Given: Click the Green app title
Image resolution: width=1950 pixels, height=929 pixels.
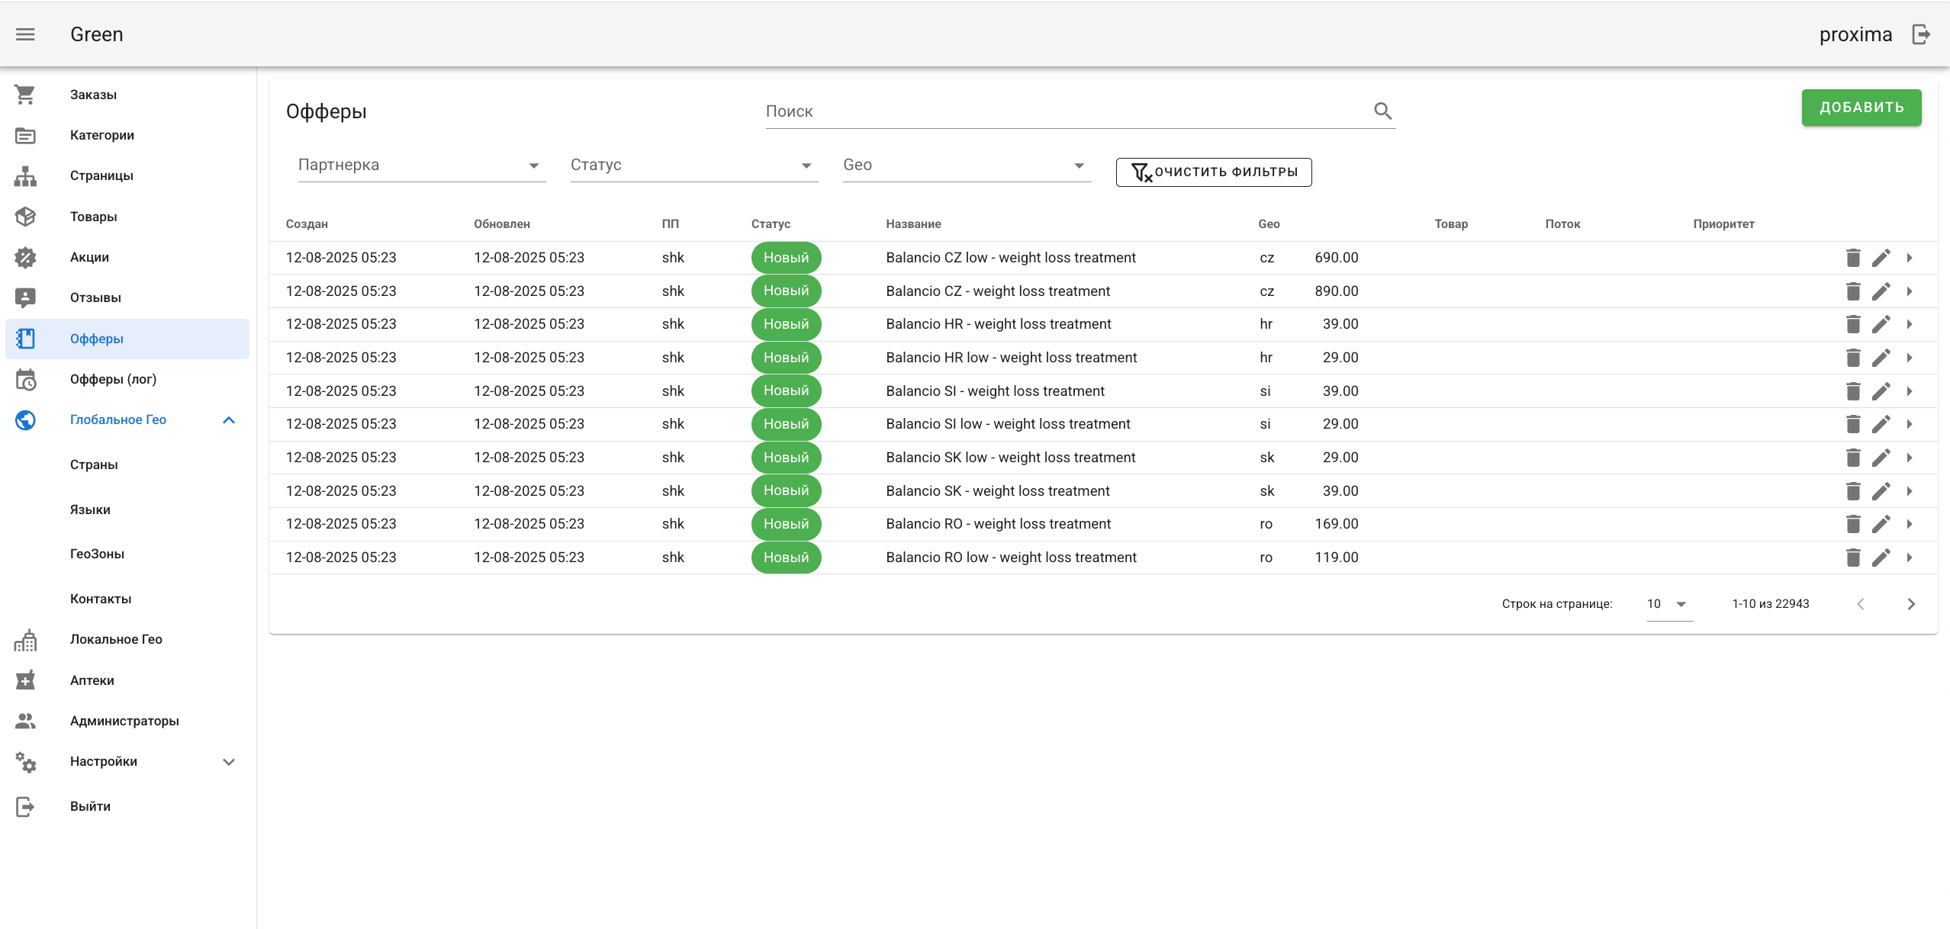Looking at the screenshot, I should point(96,34).
